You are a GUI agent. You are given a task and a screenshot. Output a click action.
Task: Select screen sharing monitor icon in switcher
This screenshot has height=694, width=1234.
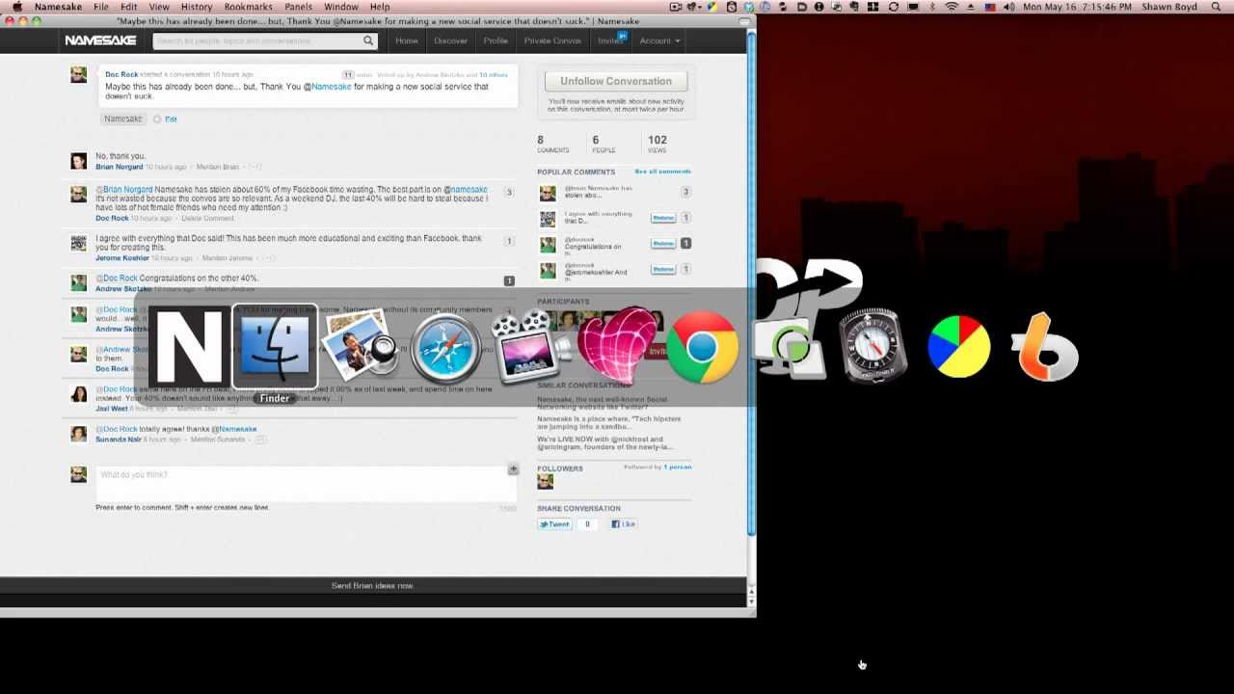point(788,347)
